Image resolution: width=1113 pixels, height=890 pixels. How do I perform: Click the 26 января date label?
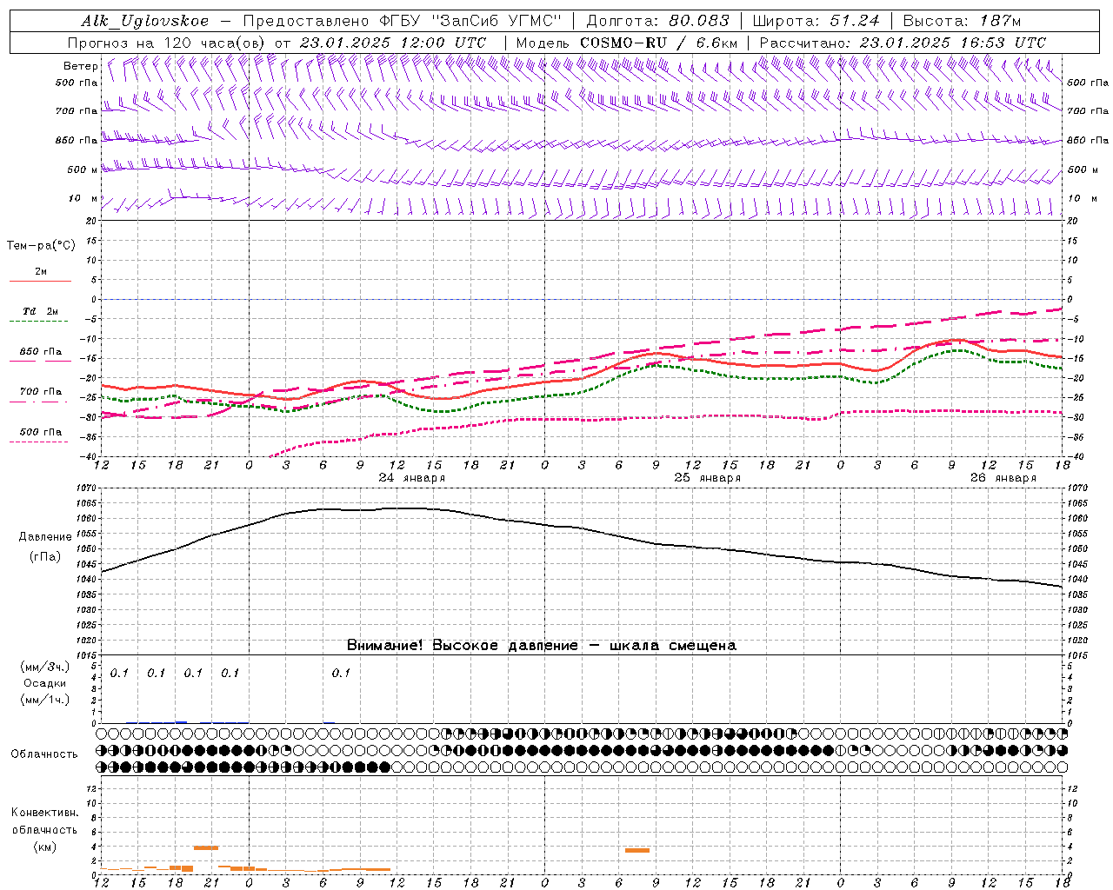coord(1003,478)
